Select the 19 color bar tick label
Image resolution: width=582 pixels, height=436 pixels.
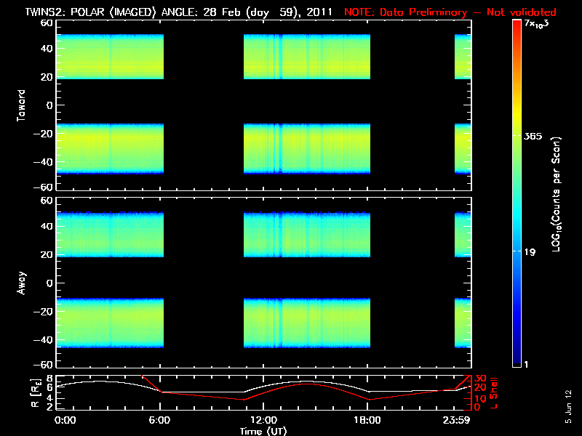(x=530, y=252)
